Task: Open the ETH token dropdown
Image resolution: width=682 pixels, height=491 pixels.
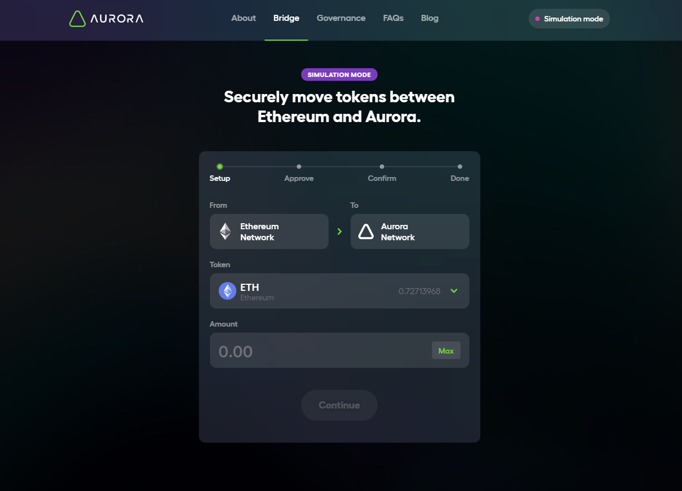Action: tap(340, 291)
